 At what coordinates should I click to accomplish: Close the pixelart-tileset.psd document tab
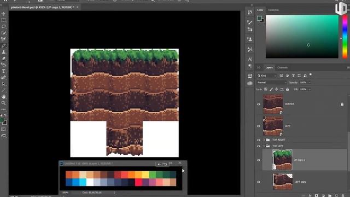click(78, 7)
